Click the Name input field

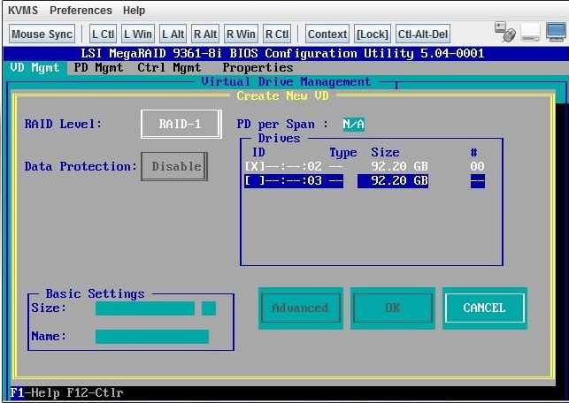pyautogui.click(x=152, y=337)
